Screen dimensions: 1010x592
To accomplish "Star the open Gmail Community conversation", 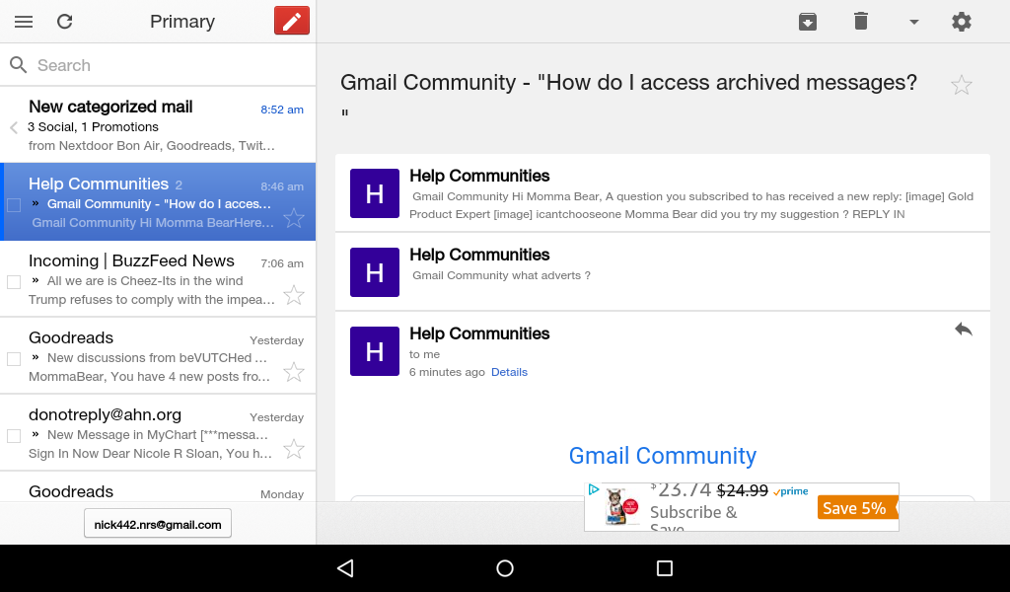I will coord(962,85).
